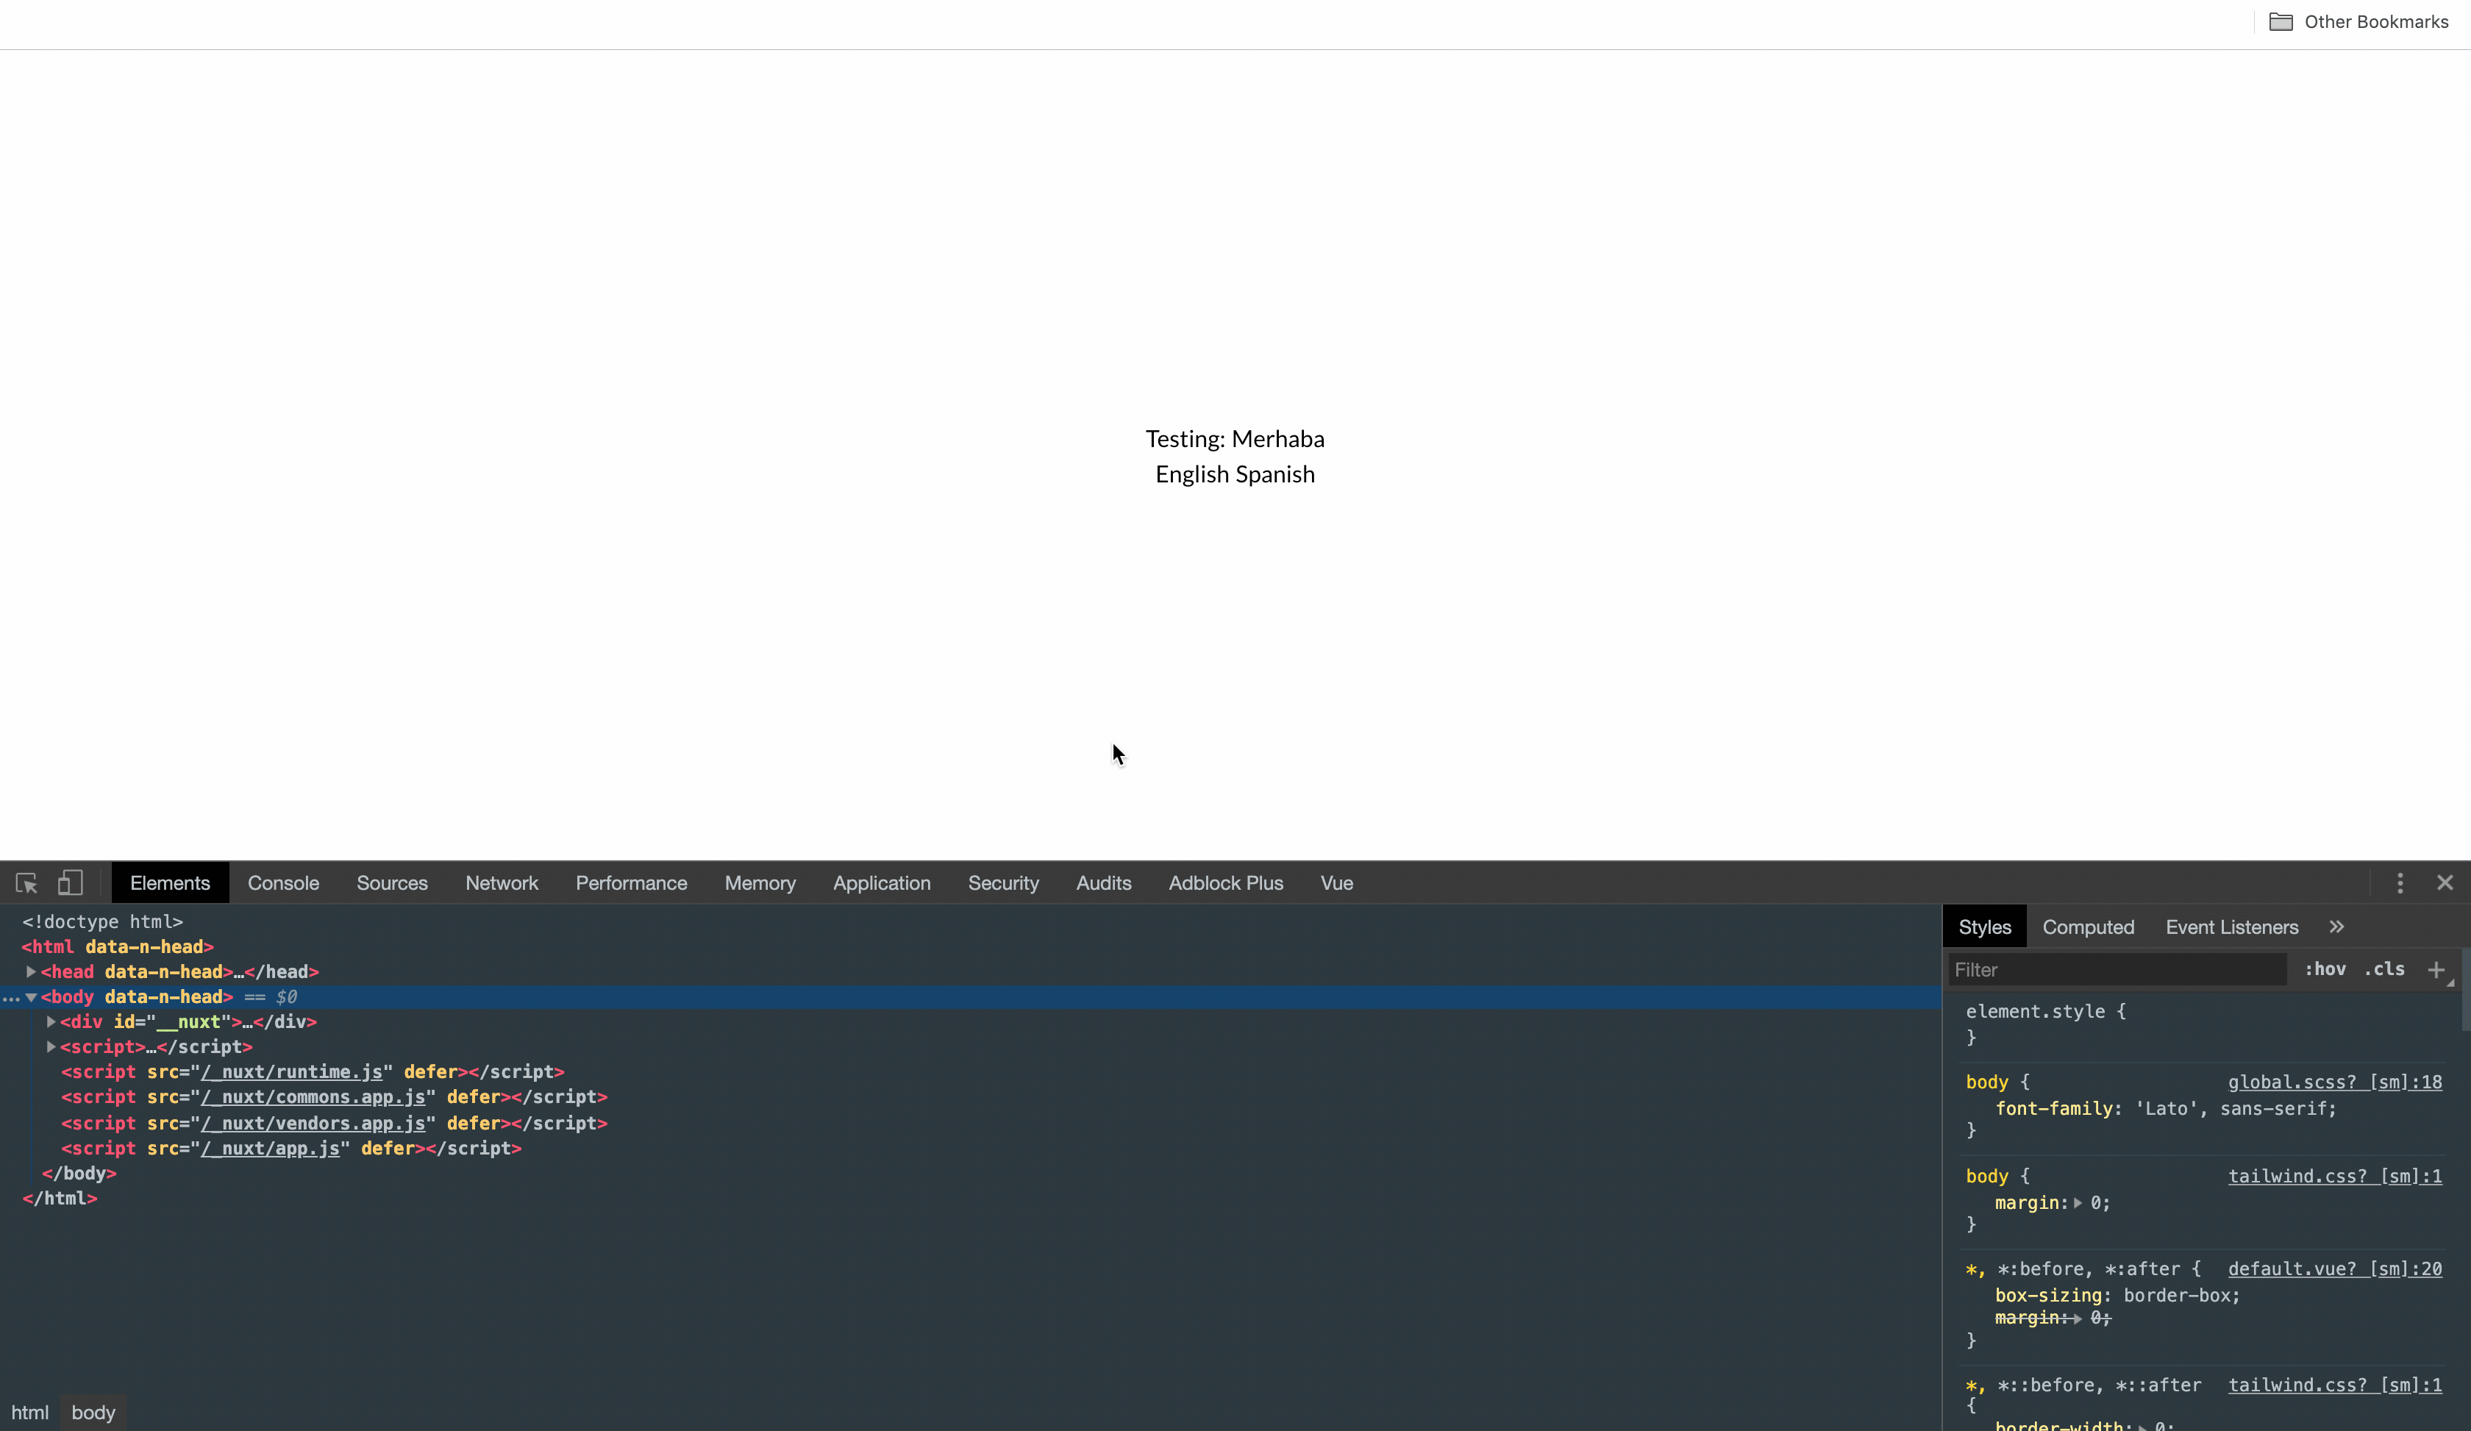The width and height of the screenshot is (2471, 1431).
Task: Click the Testing: Merhaba text
Action: pos(1235,439)
